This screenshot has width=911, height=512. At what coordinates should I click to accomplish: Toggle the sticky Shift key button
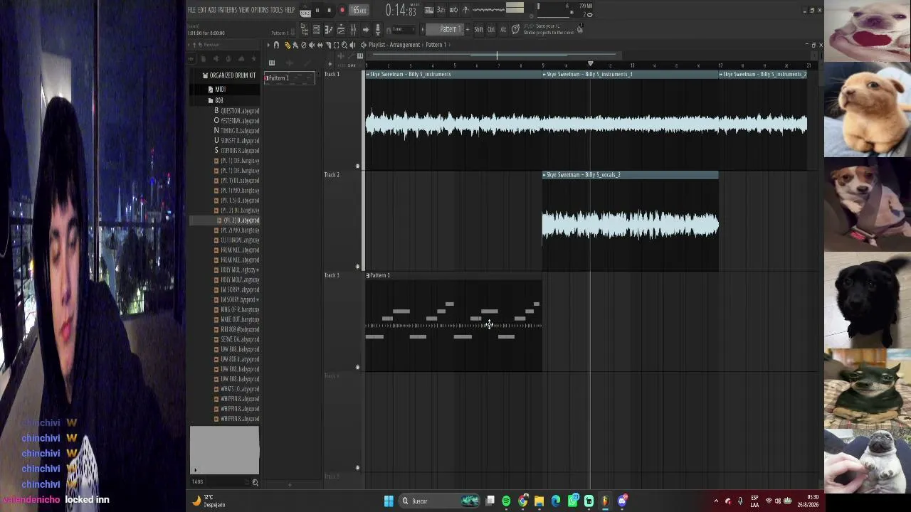(x=478, y=29)
